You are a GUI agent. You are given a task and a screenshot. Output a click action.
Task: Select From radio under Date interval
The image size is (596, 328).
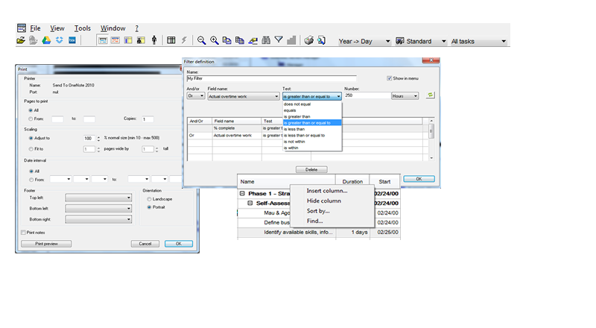[31, 180]
